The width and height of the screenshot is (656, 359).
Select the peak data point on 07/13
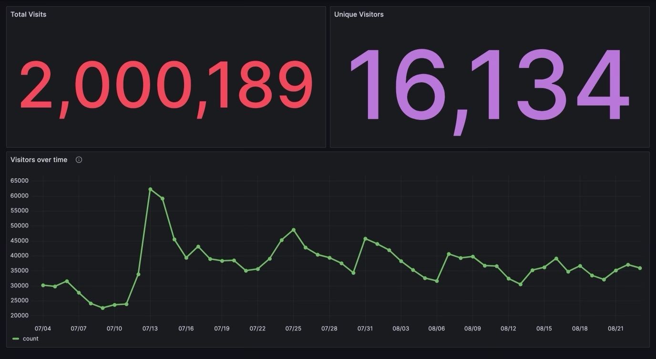(x=150, y=189)
